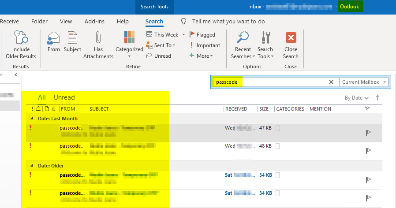Sort messages by RECEIVED column header
This screenshot has height=208, width=396.
click(236, 109)
